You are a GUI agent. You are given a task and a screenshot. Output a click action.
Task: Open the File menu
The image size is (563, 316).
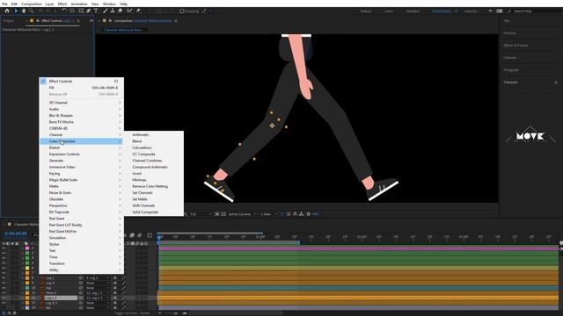click(4, 4)
